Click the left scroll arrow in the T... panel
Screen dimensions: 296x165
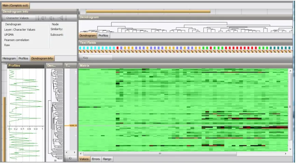coord(66,152)
